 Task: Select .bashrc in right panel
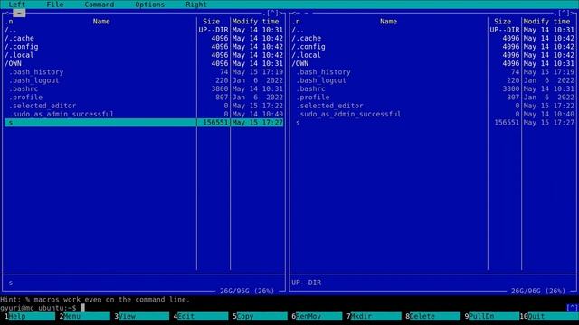pos(389,88)
